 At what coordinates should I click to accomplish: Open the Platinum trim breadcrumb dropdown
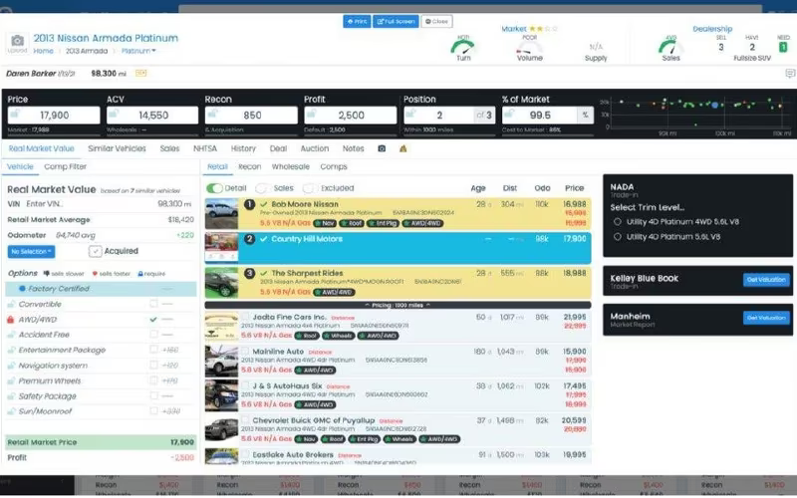138,51
